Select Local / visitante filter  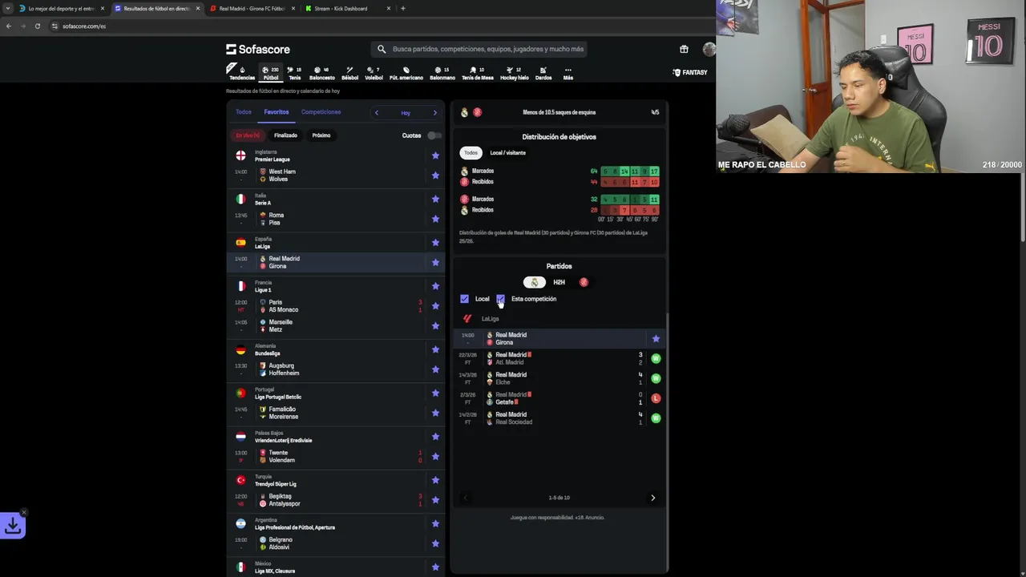(x=508, y=152)
